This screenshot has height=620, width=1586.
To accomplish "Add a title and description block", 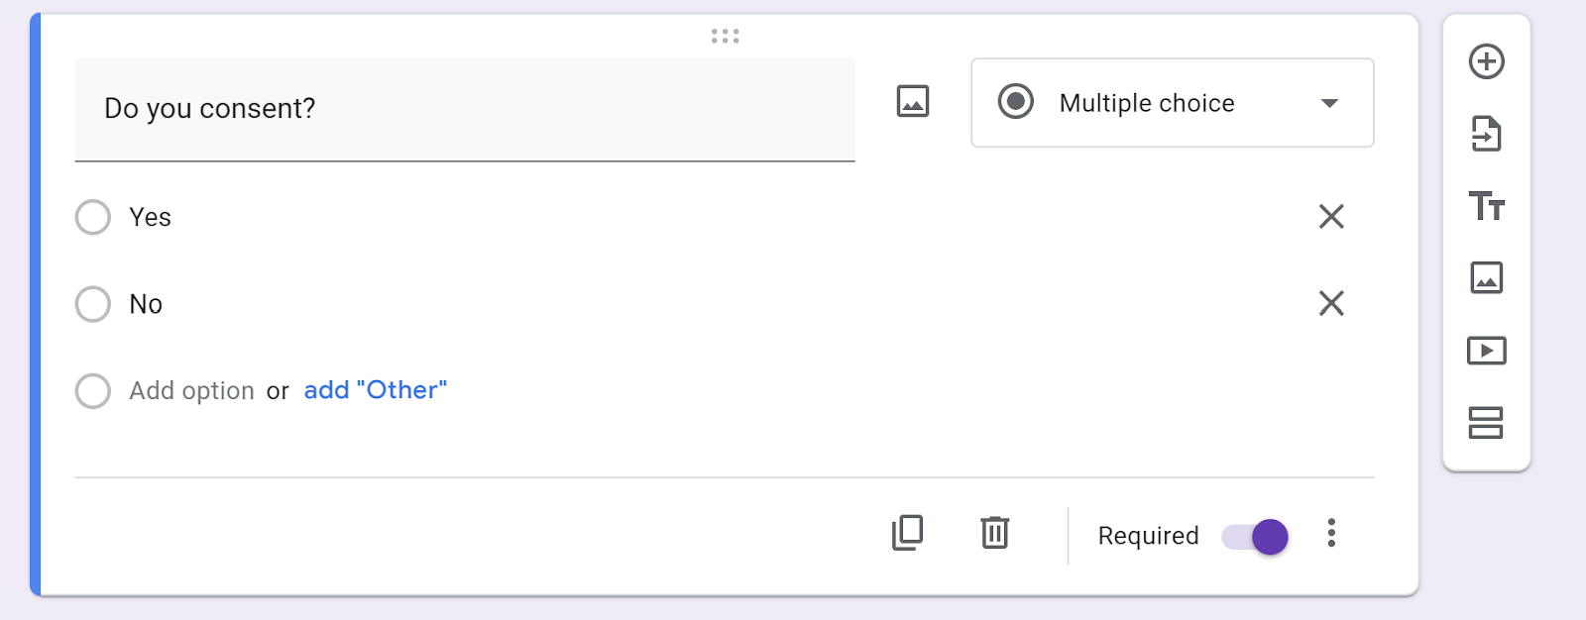I will [1486, 206].
